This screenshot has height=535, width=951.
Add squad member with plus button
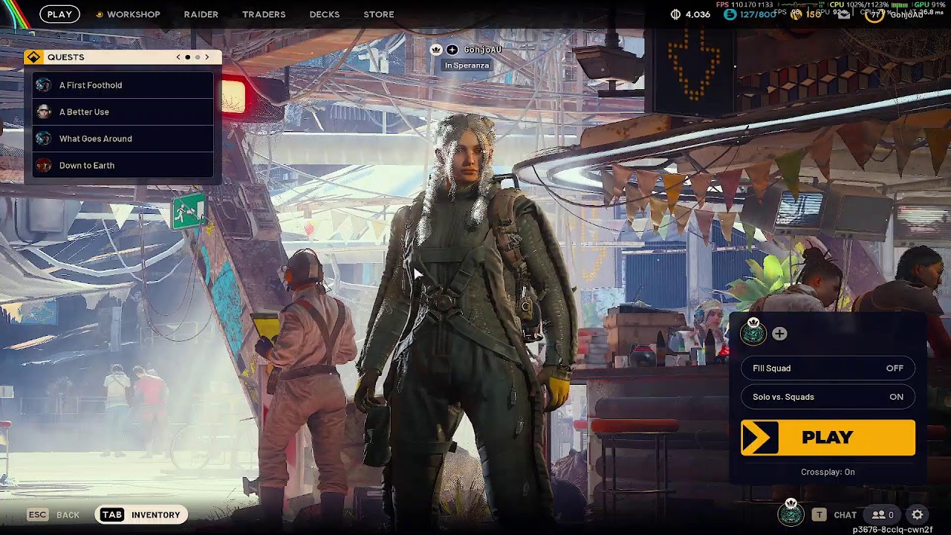click(779, 334)
